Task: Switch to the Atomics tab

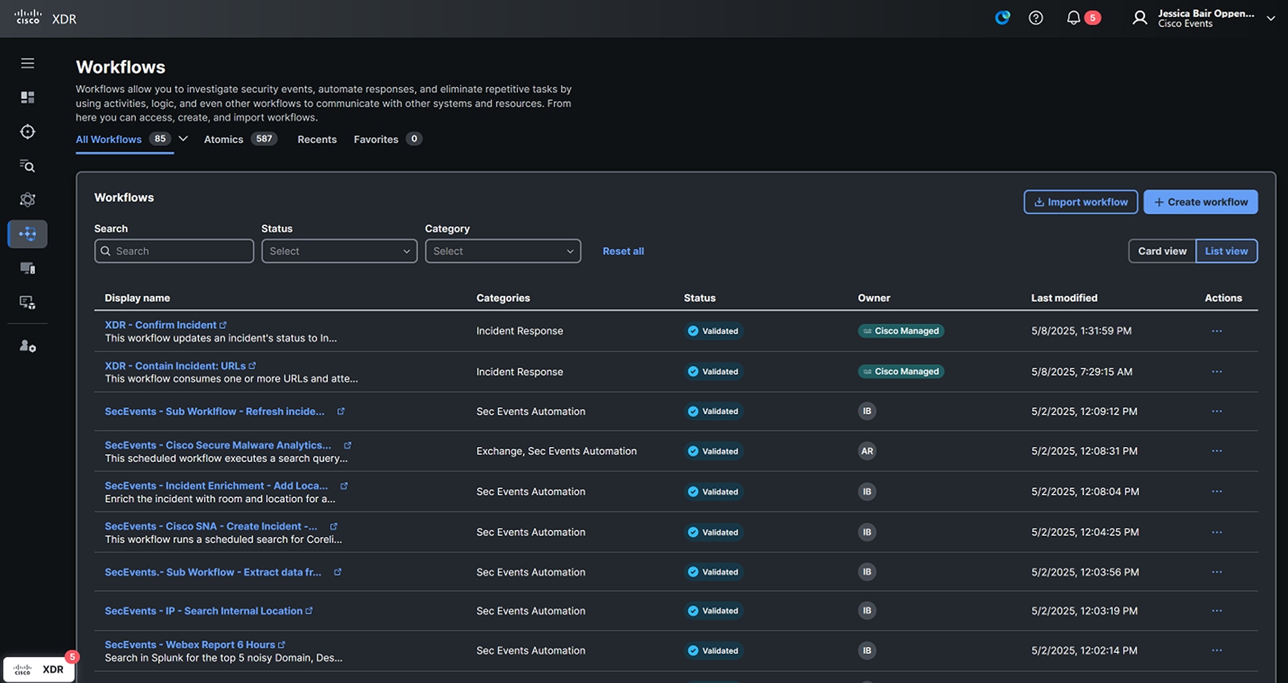Action: 240,139
